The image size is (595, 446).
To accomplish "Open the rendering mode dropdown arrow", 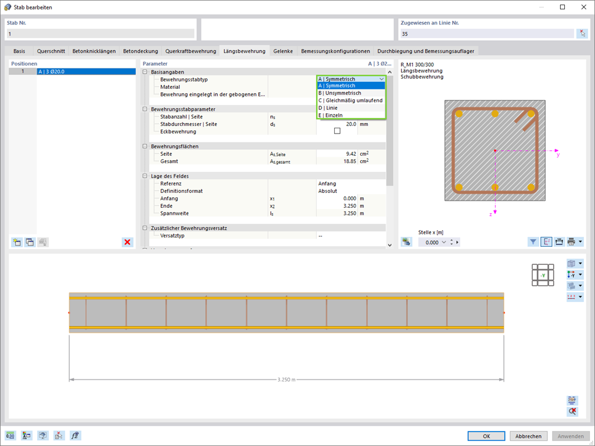I will tap(580, 286).
